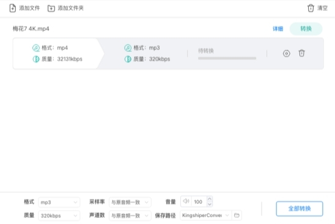
Task: Click the quality icon beside 32131kbps
Action: click(x=36, y=59)
